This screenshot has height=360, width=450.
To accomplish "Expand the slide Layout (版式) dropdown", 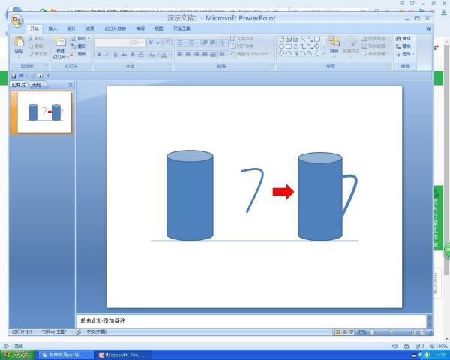I will point(82,38).
